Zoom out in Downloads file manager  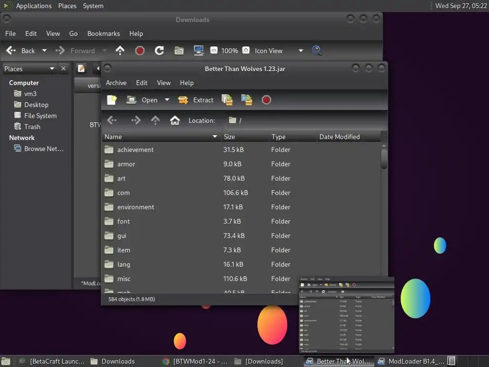click(x=214, y=50)
